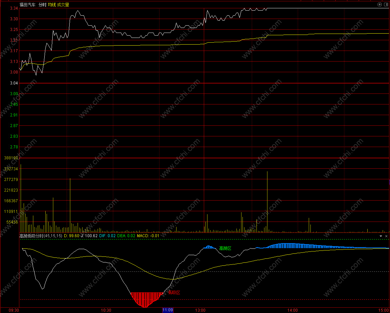
Task: Click the 3.34 price axis label
Action: click(x=14, y=8)
